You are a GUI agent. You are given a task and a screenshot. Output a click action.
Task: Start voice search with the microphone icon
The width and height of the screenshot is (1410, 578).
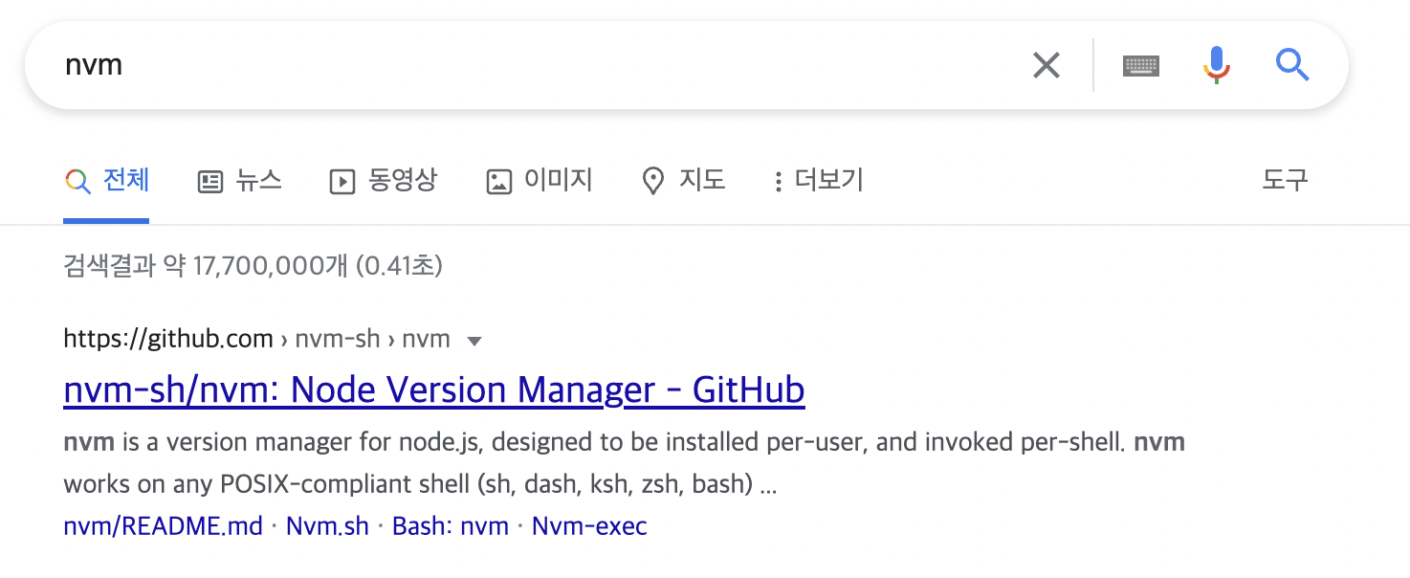coord(1216,65)
